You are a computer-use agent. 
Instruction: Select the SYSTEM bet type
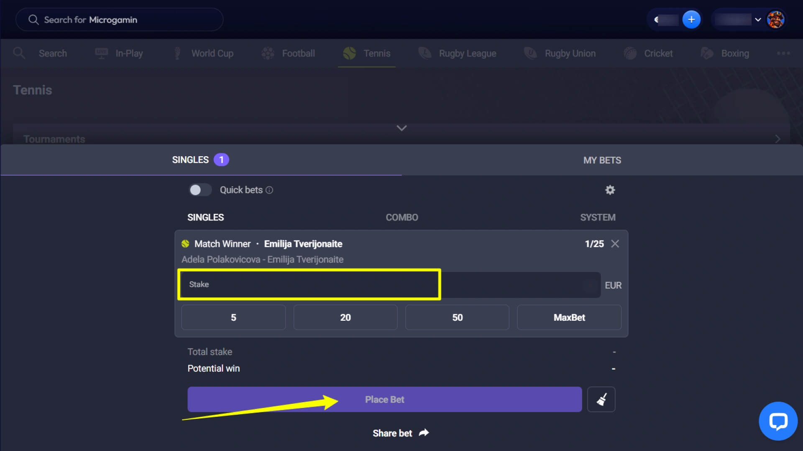(x=598, y=218)
